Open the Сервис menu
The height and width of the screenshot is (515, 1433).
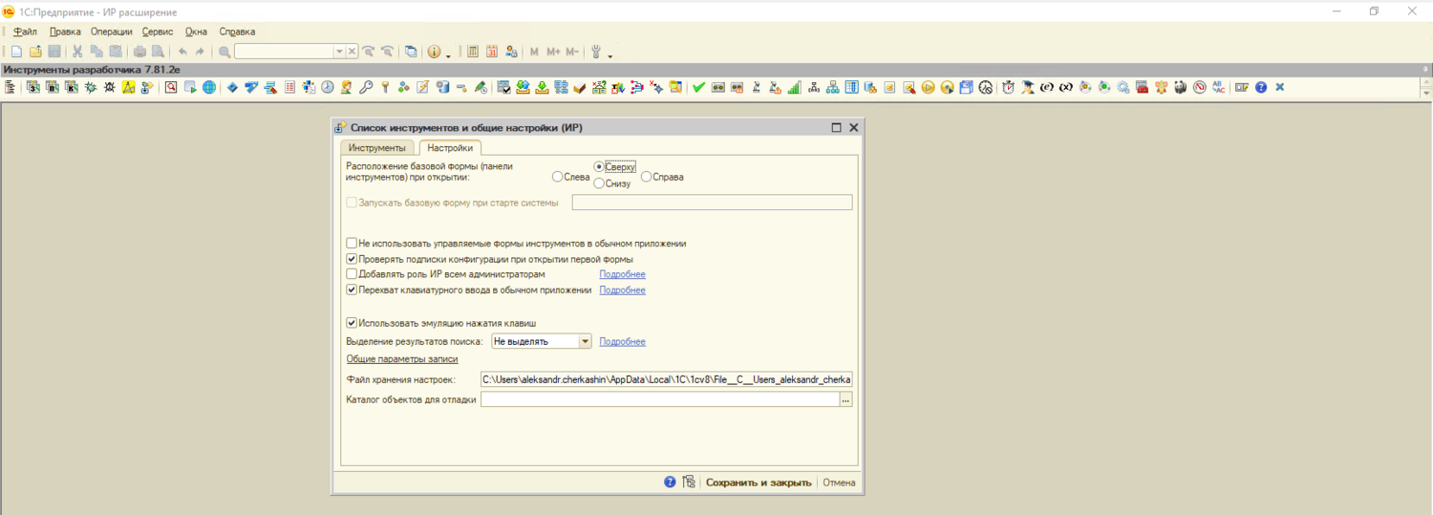(x=158, y=32)
